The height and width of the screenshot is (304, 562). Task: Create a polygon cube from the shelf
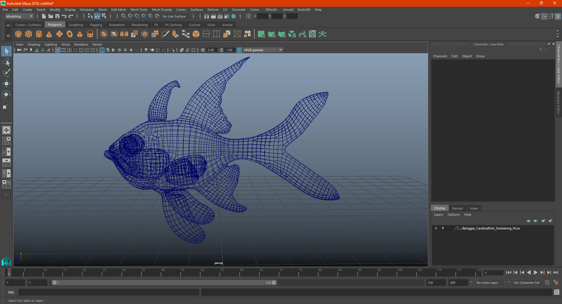29,34
